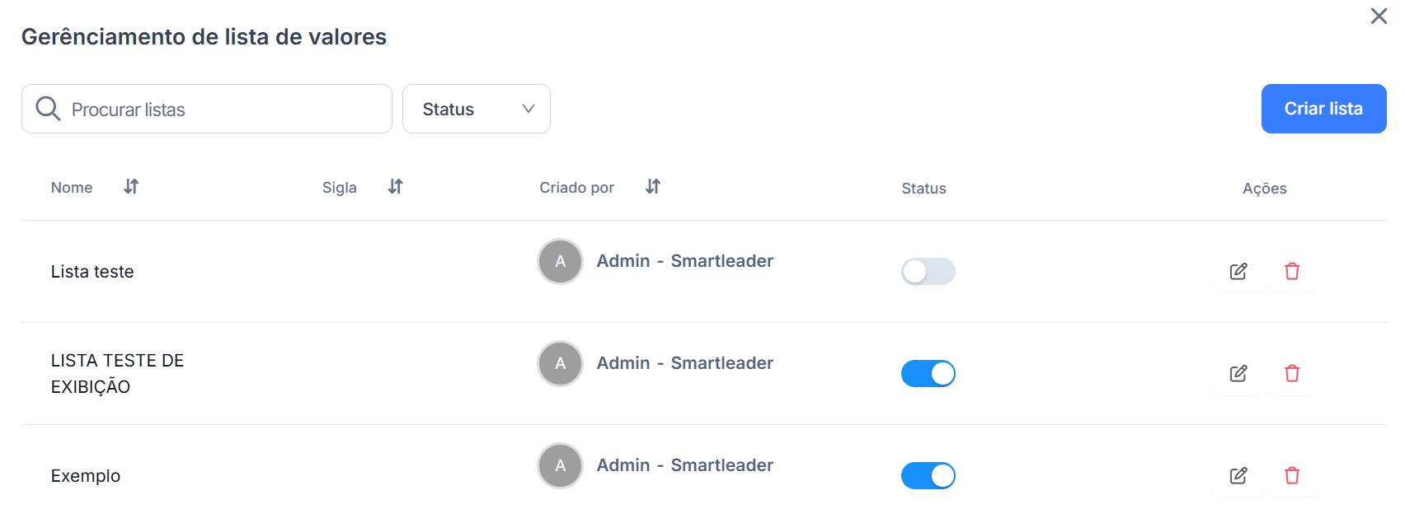Click the magnifier search icon
1405x509 pixels.
48,109
